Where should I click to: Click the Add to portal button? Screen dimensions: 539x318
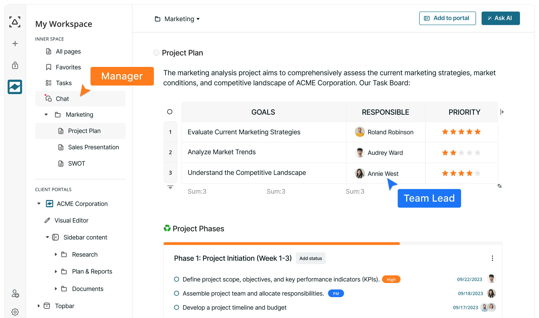tap(447, 18)
